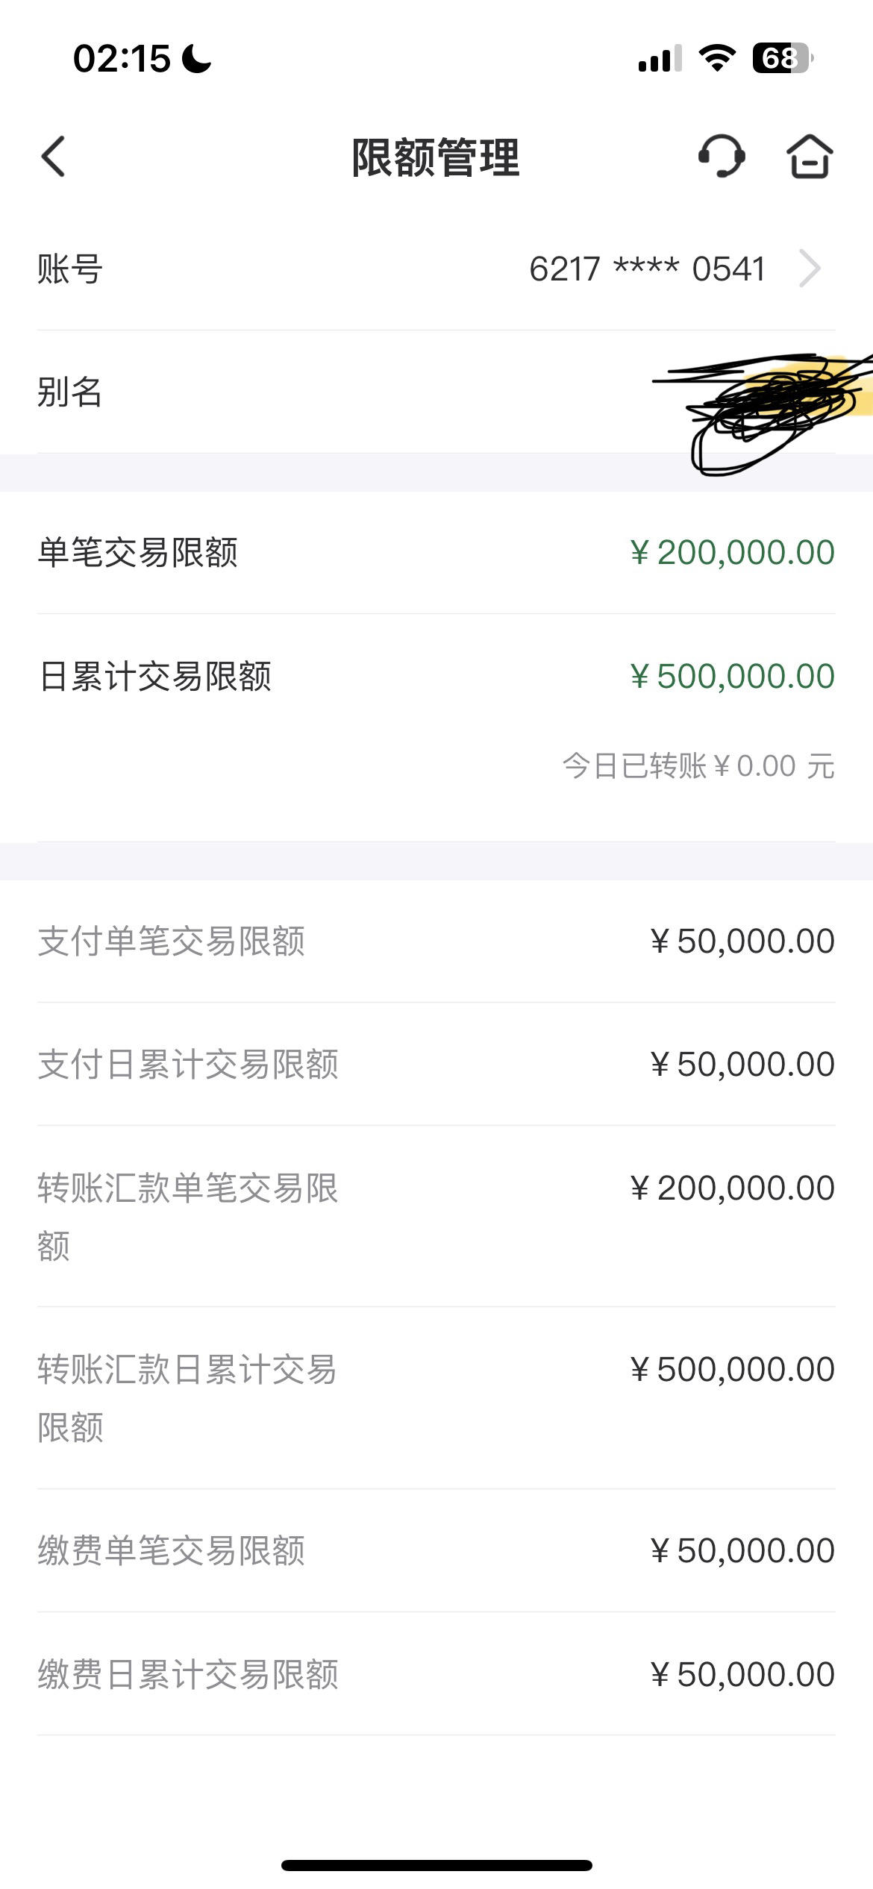The image size is (873, 1889).
Task: Go back using the left arrow icon
Action: (x=53, y=157)
